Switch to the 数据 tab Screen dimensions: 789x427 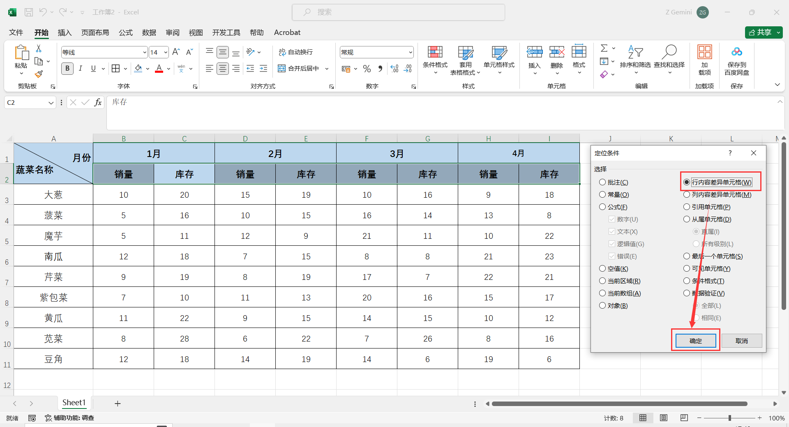pos(149,32)
